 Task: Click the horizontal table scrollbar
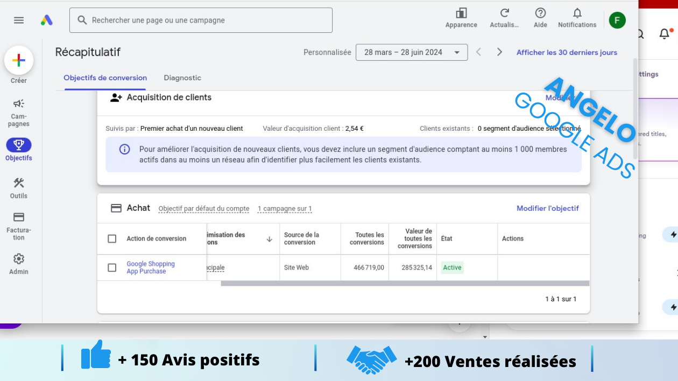pos(405,283)
